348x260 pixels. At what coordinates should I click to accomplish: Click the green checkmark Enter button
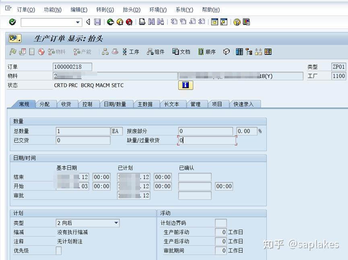click(12, 23)
